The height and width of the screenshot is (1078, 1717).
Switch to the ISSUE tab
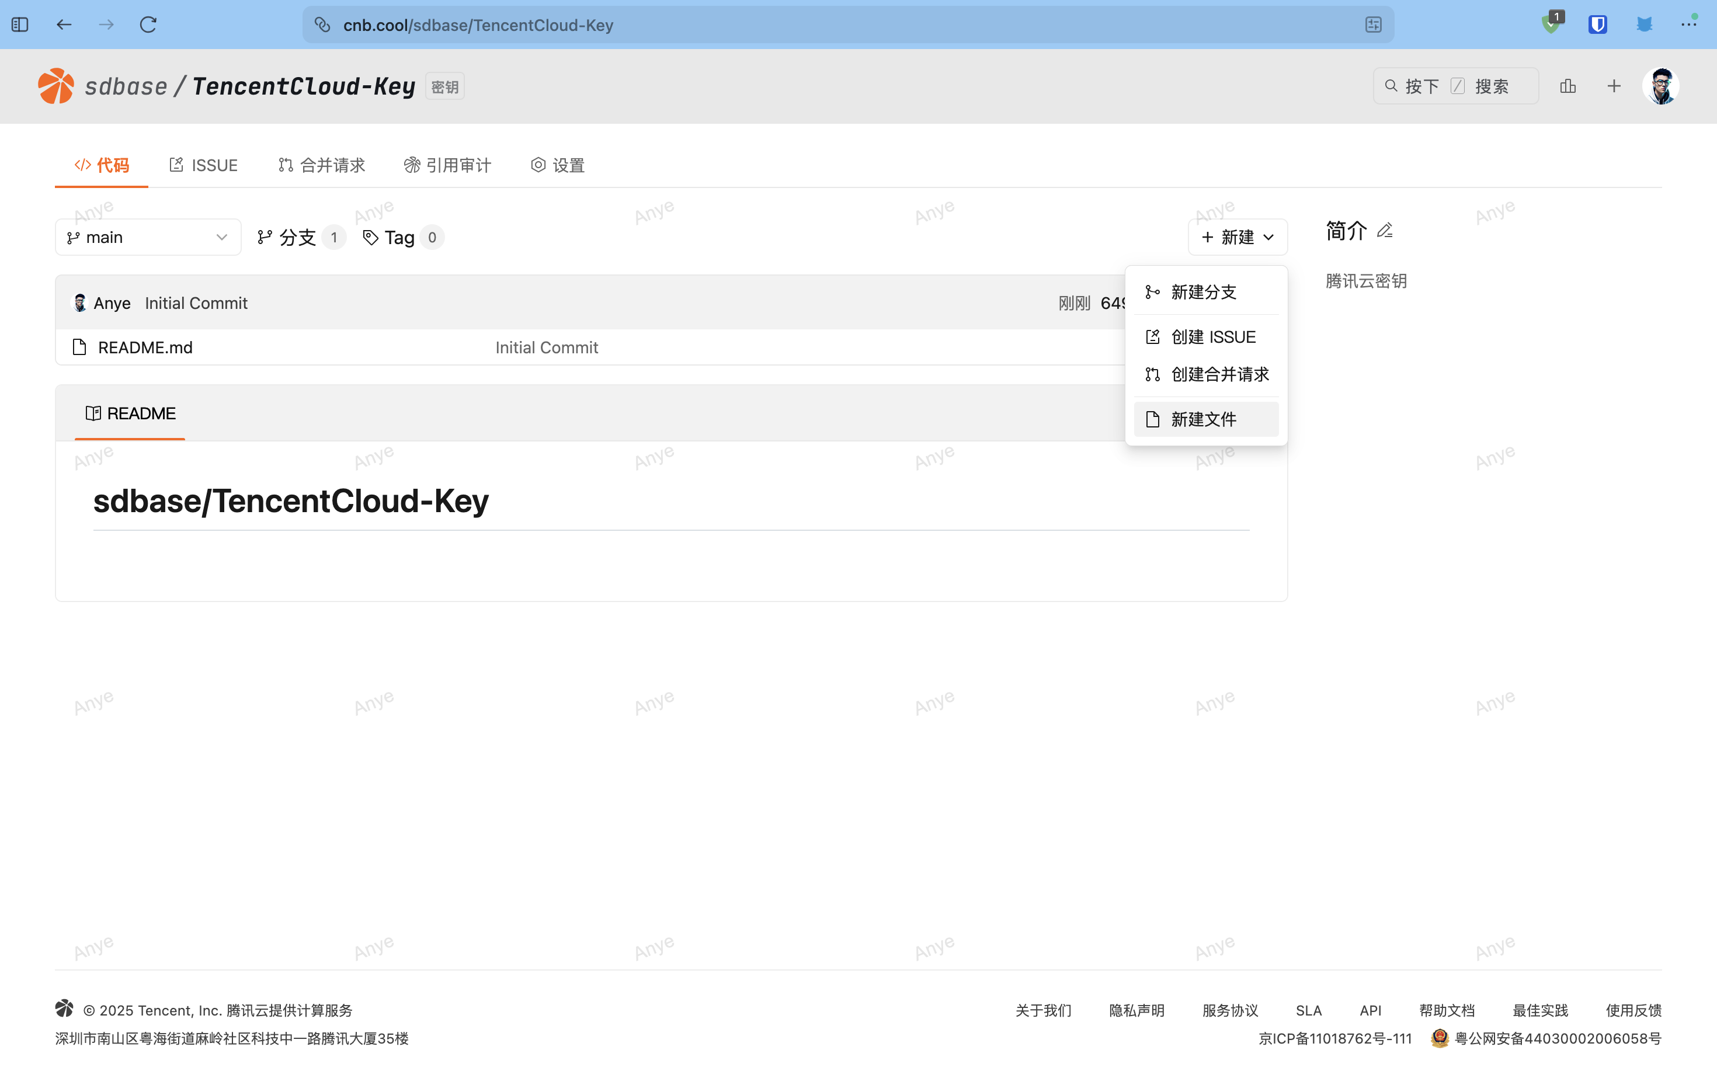[204, 165]
